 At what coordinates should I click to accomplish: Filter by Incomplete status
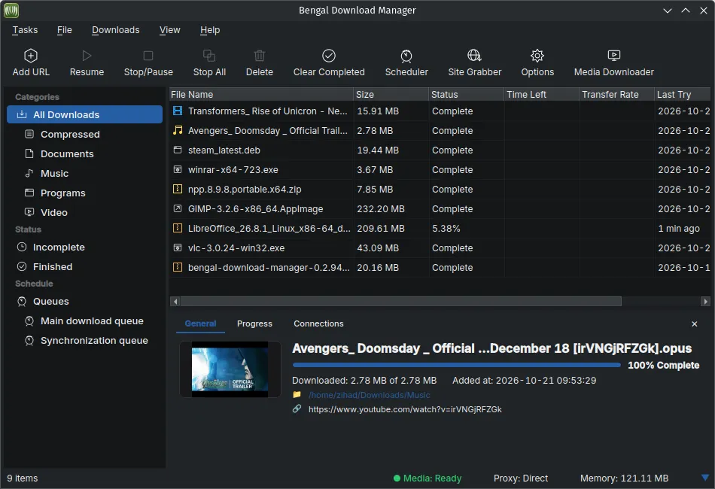pos(85,247)
